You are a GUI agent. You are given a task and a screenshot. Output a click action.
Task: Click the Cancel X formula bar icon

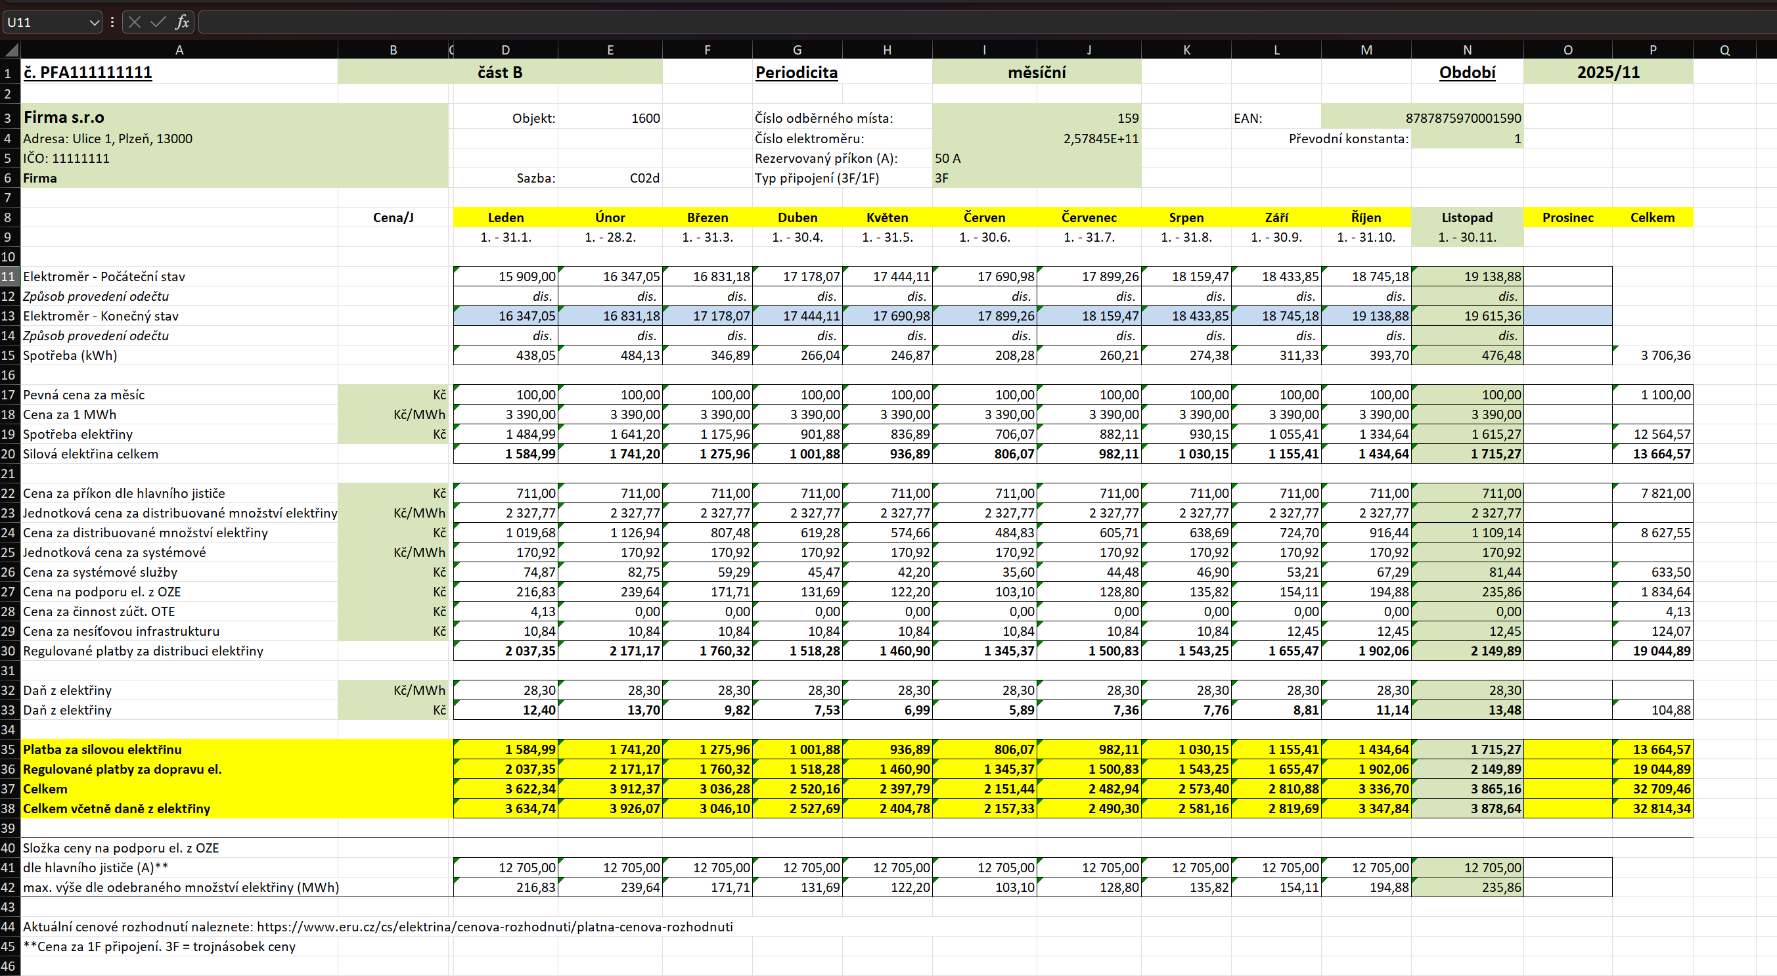pyautogui.click(x=135, y=22)
